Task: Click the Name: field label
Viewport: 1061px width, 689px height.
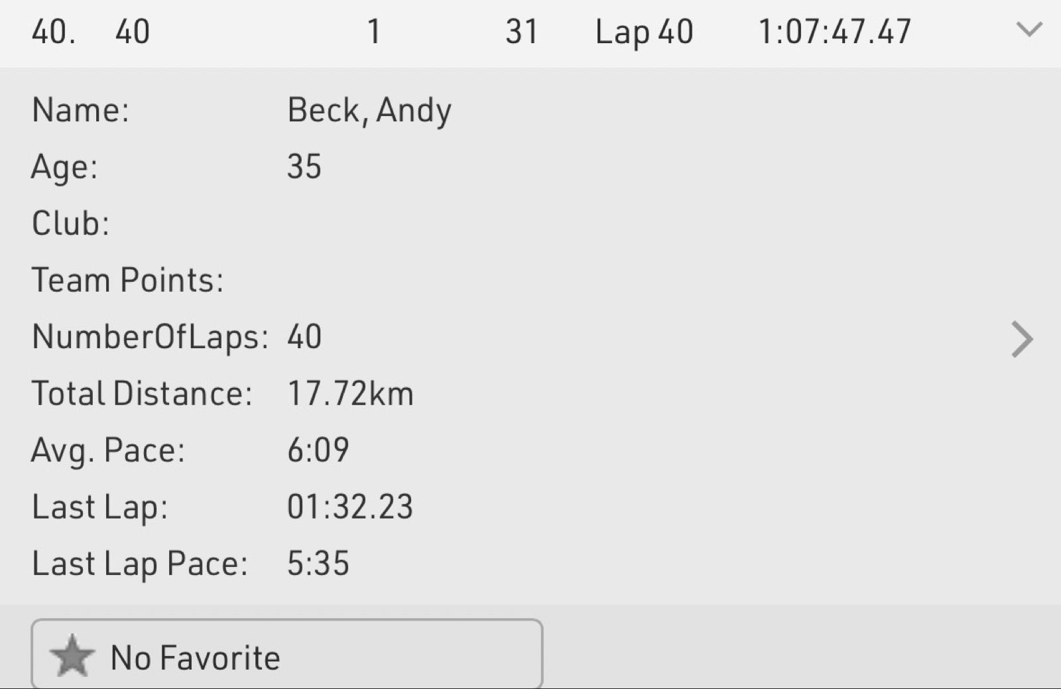Action: (80, 110)
